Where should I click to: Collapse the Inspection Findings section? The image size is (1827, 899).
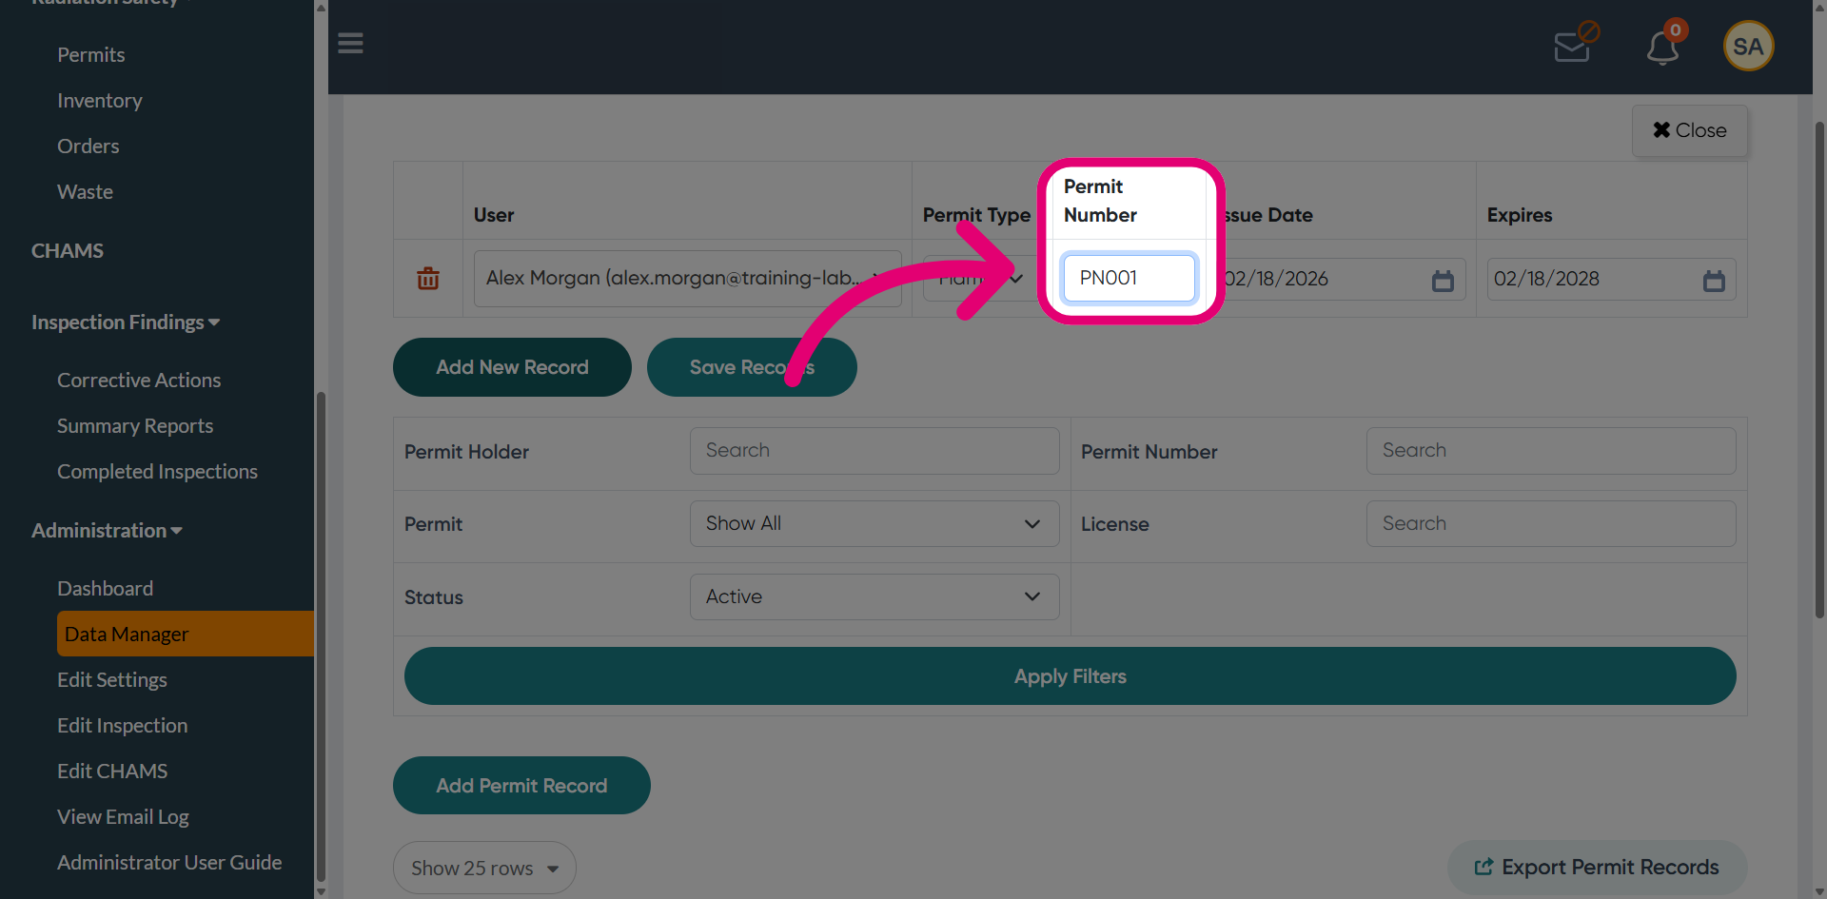coord(126,322)
